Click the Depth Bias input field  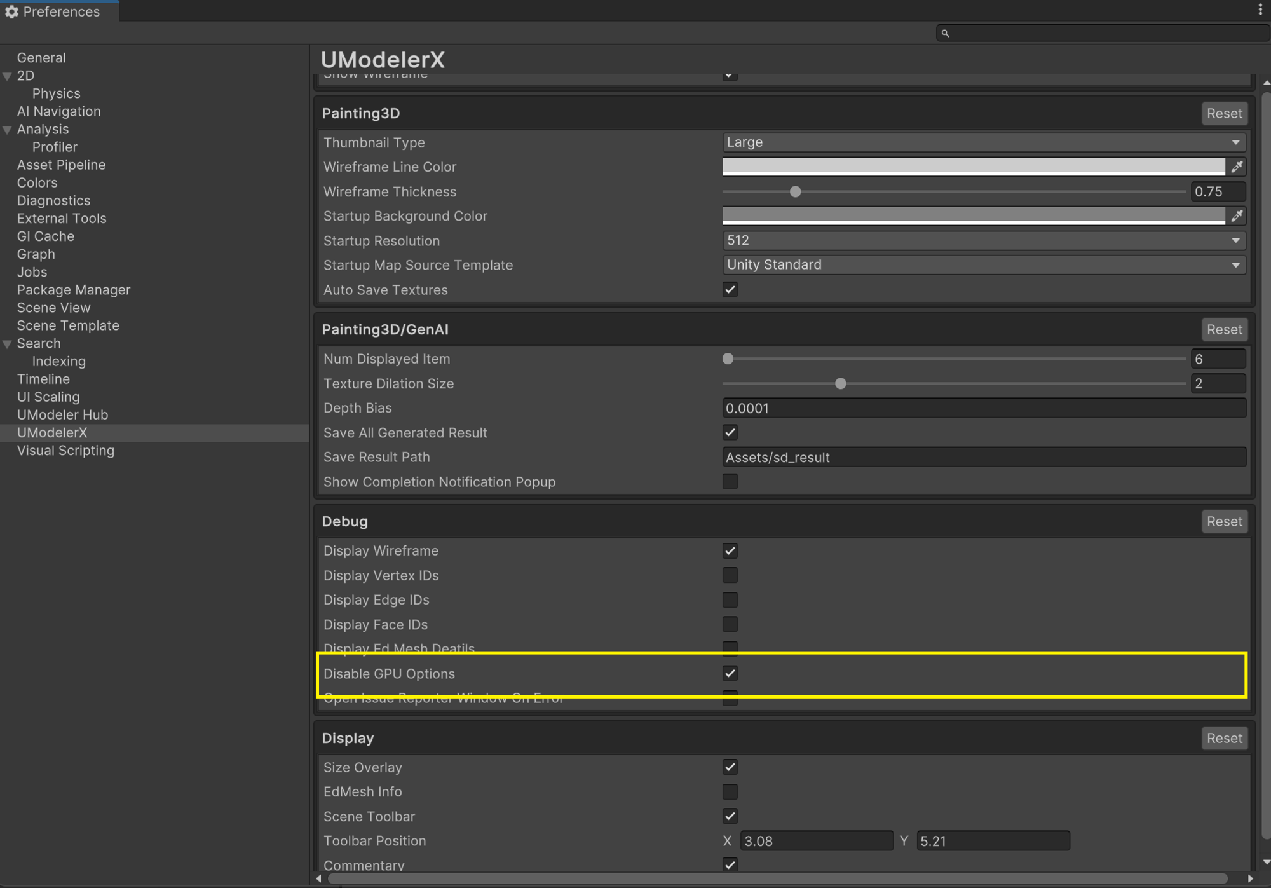point(984,409)
